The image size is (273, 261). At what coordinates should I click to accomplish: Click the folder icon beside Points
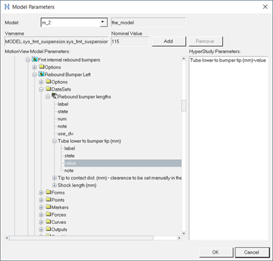coord(48,200)
